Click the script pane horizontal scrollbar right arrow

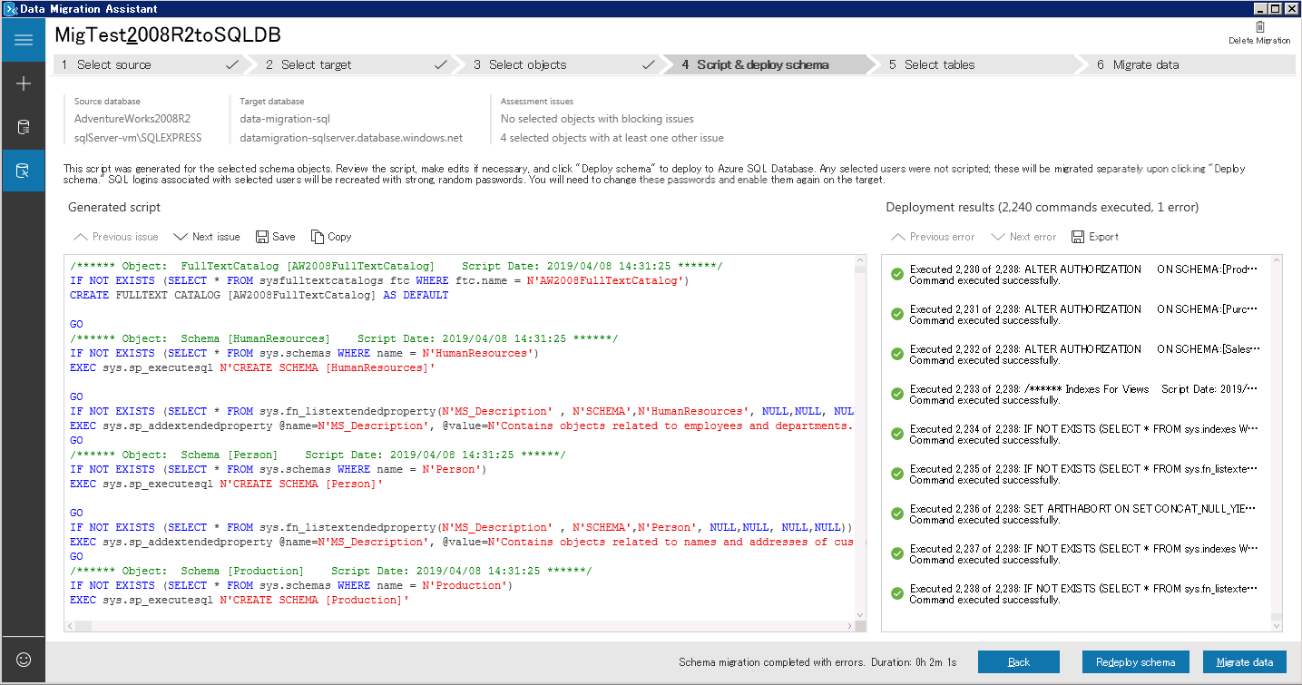coord(849,626)
